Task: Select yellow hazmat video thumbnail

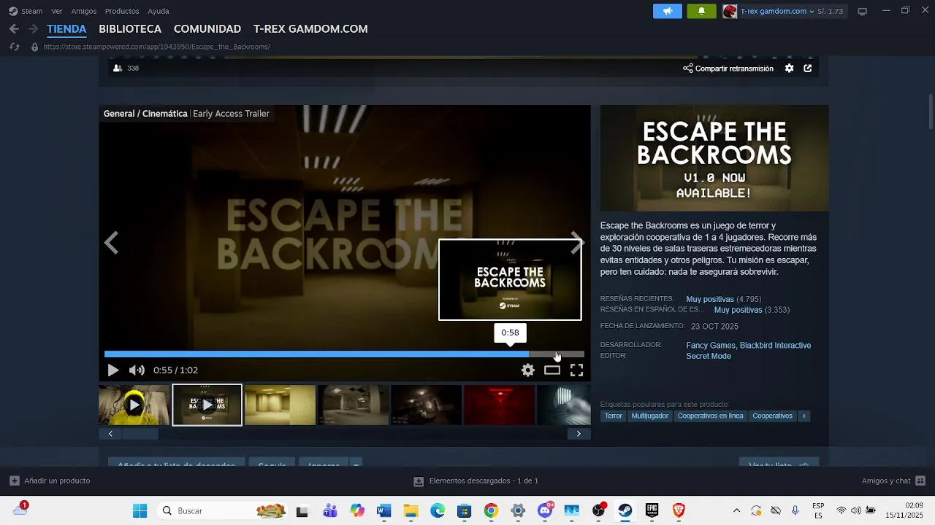Action: (x=134, y=405)
